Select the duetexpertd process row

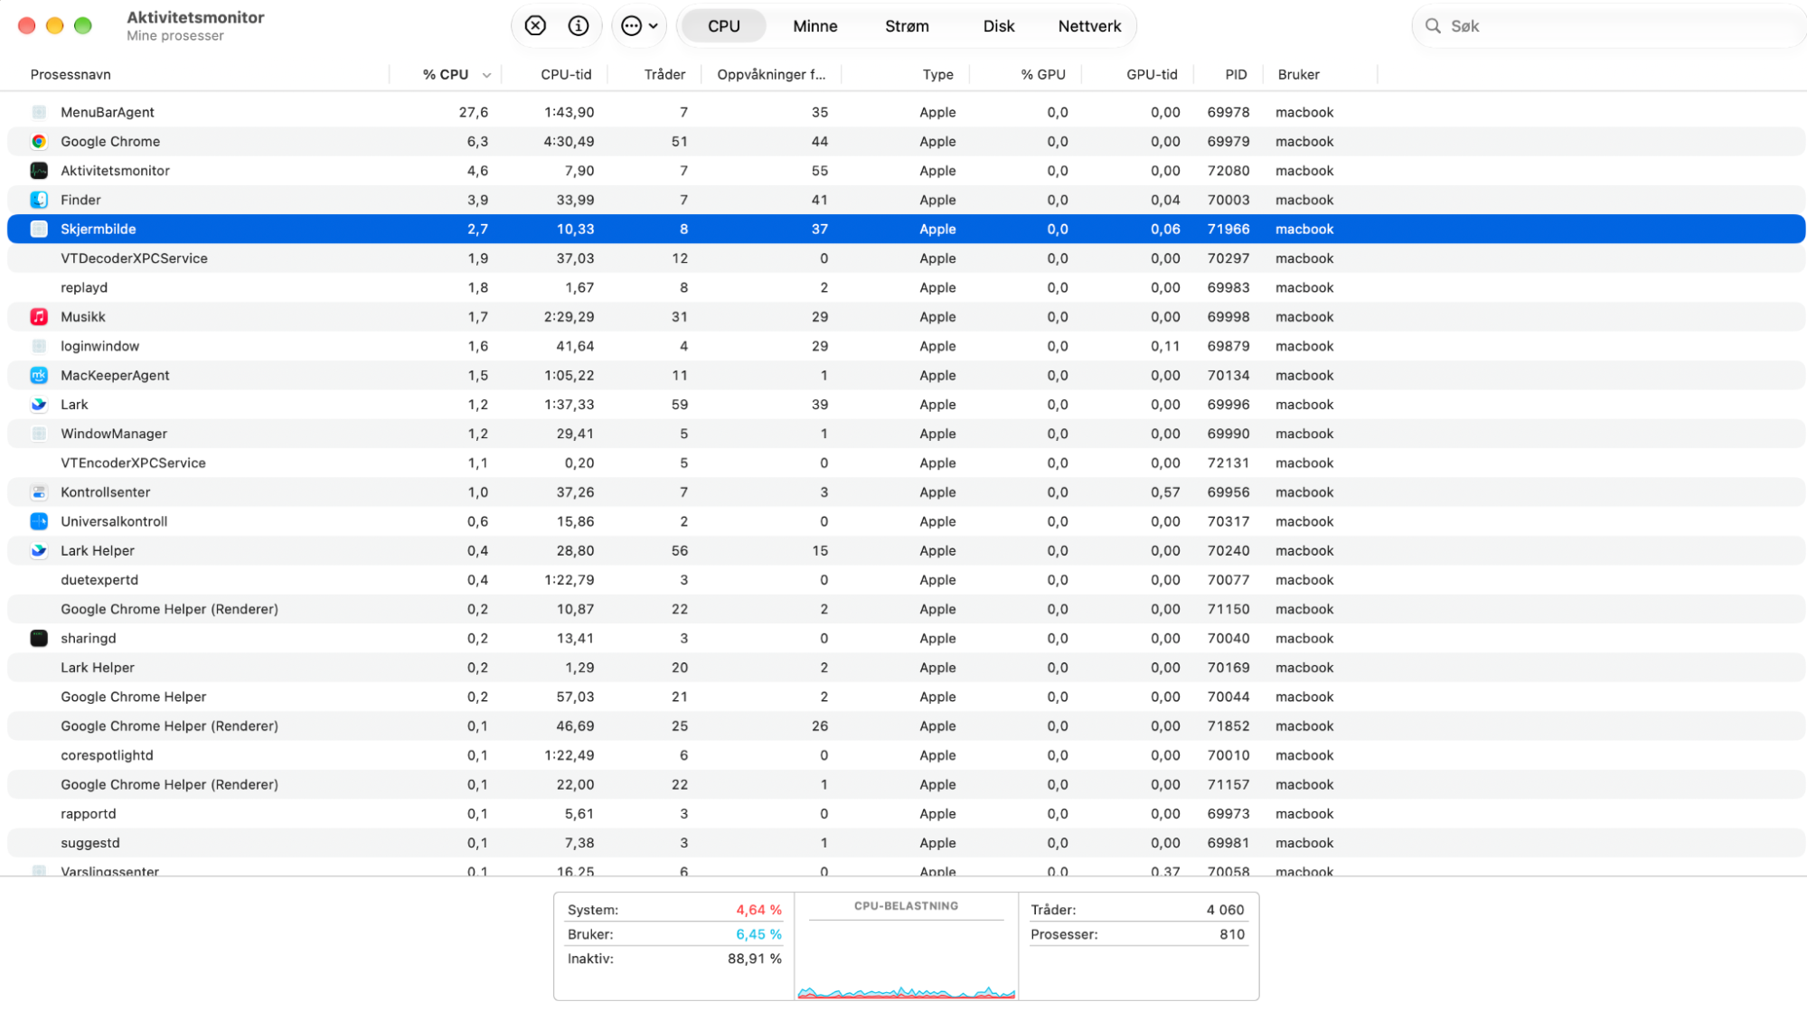[x=907, y=580]
